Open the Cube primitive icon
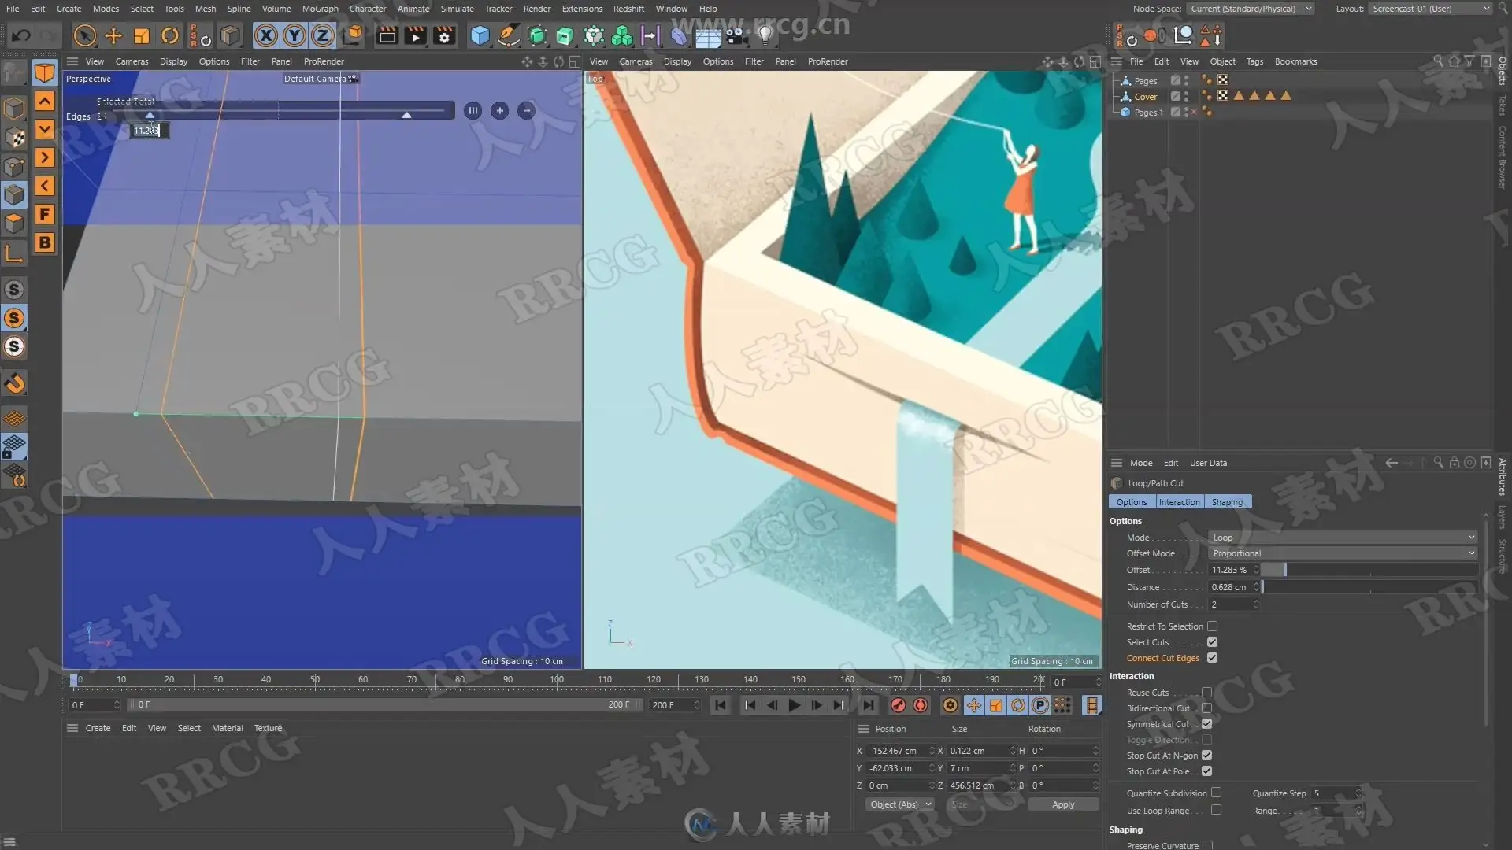Screen dimensions: 1512x850 (480, 35)
